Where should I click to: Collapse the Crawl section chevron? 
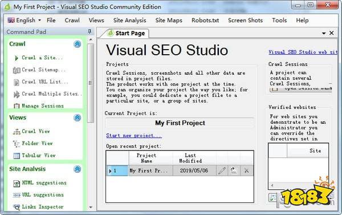tap(77, 44)
